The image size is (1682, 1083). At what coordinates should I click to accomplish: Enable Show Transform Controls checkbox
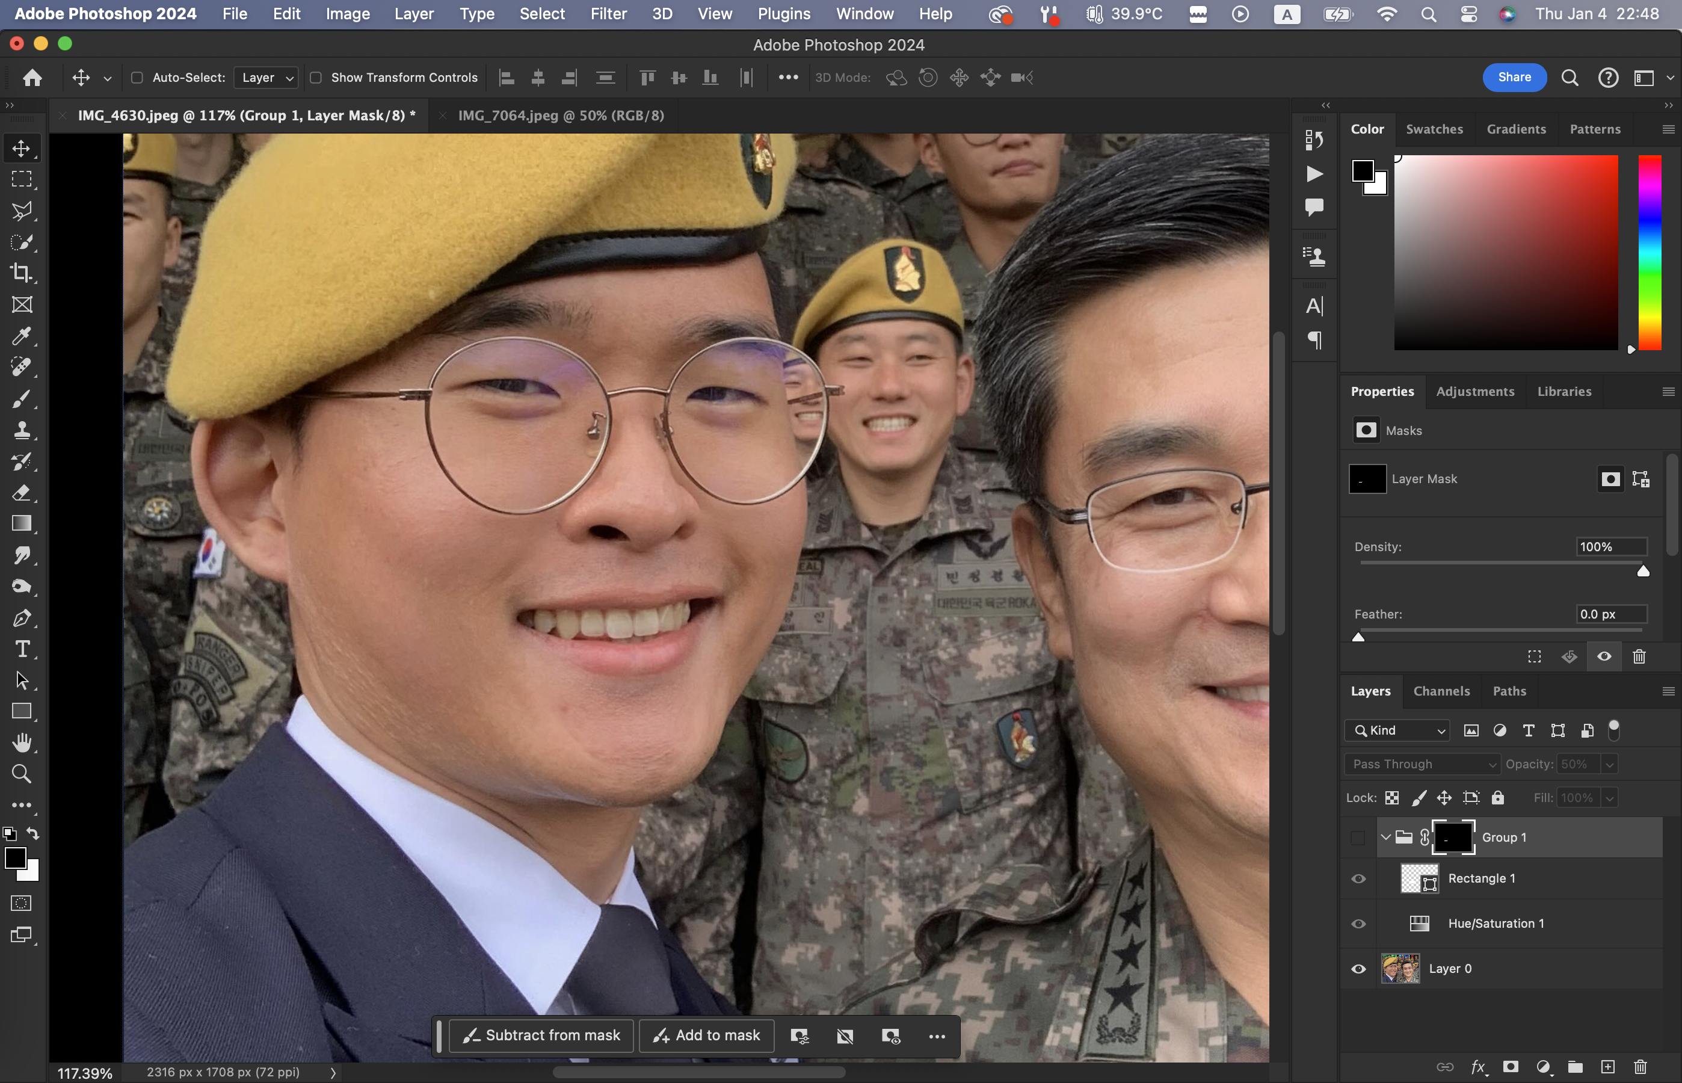316,78
